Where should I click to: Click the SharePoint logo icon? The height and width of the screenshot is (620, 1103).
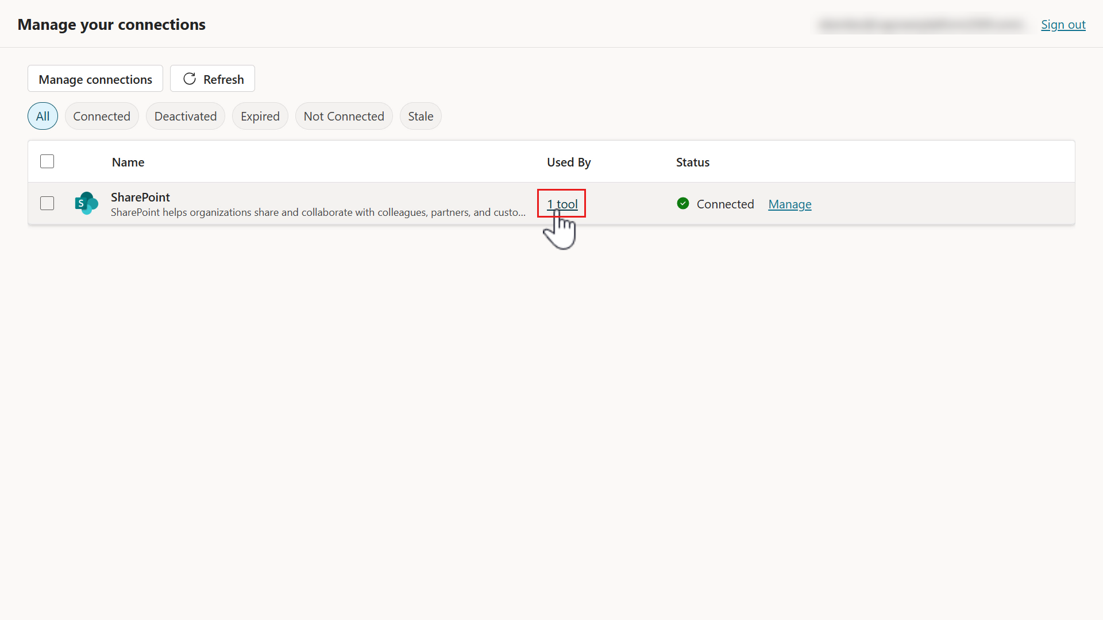pos(86,203)
